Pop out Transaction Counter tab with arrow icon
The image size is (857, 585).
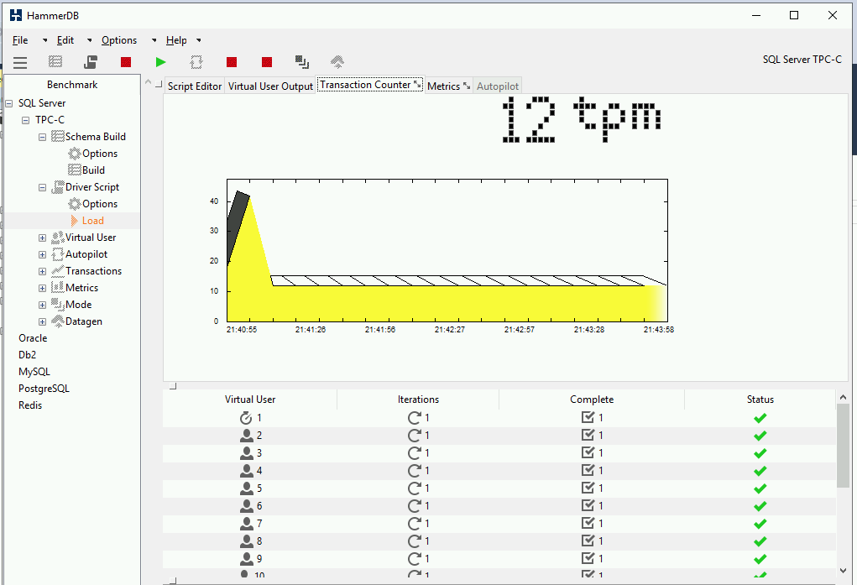click(417, 84)
